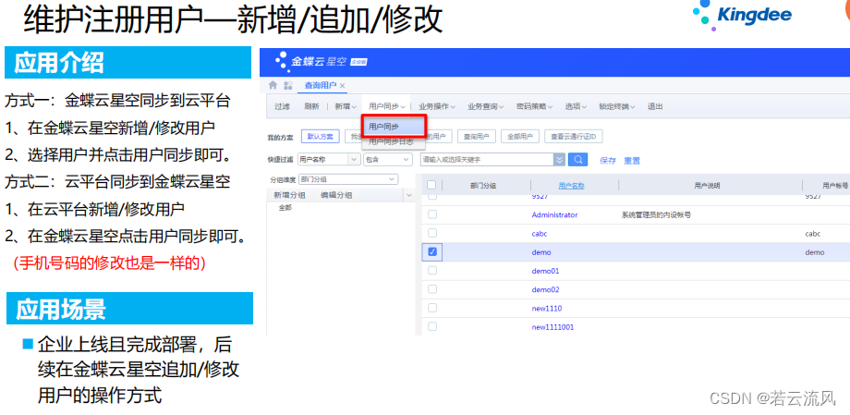Open the 用户名称 quick filter field dropdown
This screenshot has width=850, height=415.
click(x=329, y=160)
